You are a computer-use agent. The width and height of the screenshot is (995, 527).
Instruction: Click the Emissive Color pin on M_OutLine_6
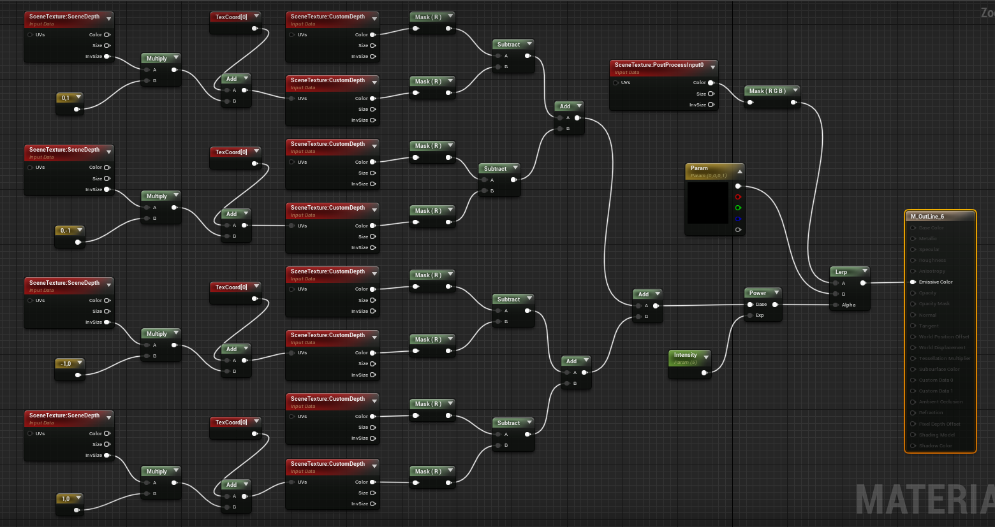pyautogui.click(x=911, y=282)
